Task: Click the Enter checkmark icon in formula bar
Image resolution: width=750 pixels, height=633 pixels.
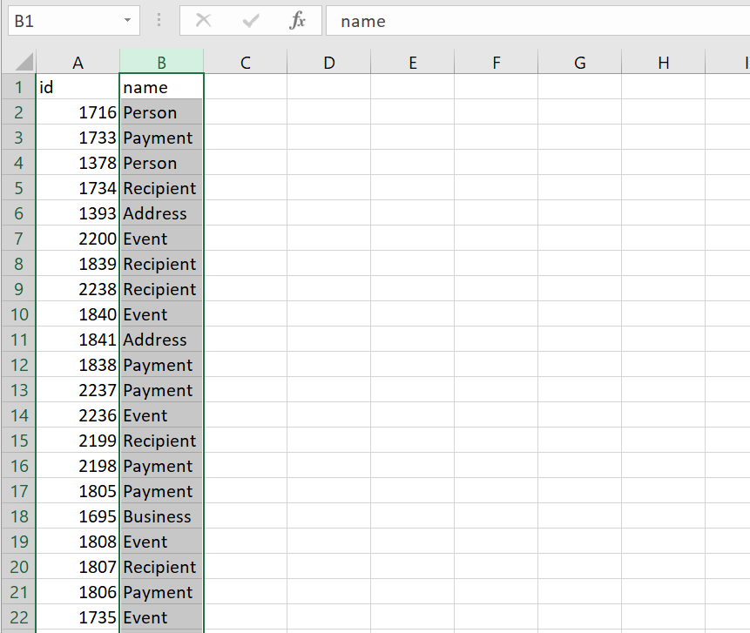Action: pos(251,21)
